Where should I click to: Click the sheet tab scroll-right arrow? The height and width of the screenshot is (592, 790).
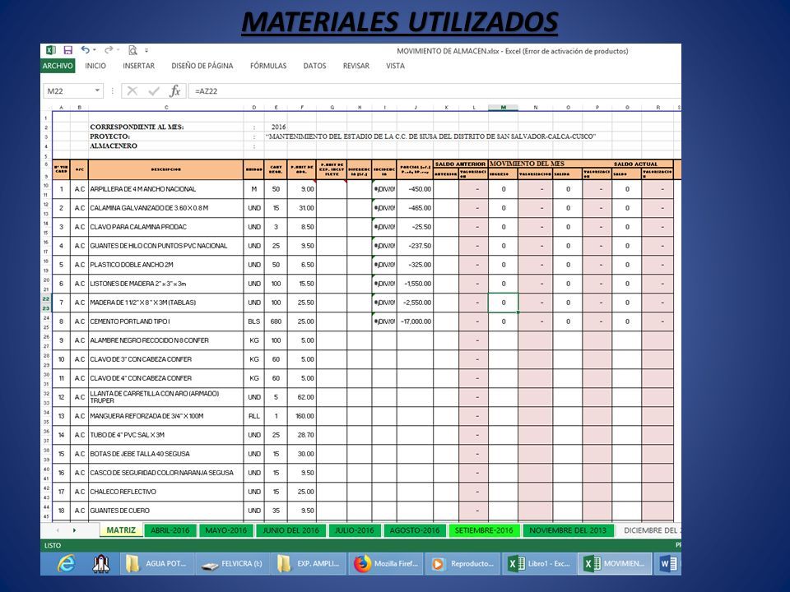pyautogui.click(x=75, y=530)
